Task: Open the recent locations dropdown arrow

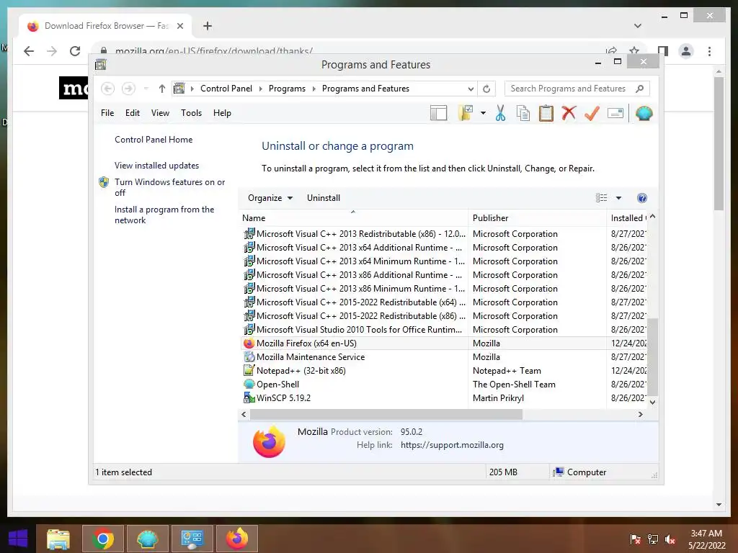Action: point(146,89)
